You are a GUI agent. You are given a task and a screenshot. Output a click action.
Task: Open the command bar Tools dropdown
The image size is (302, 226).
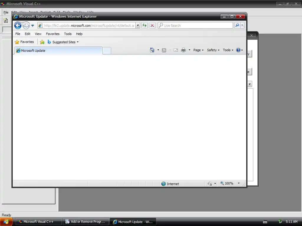(x=228, y=50)
